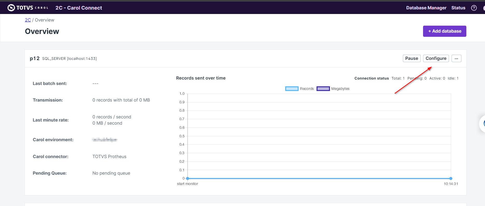Viewport: 485px width, 206px height.
Task: Click the p12 database name heading
Action: point(35,59)
